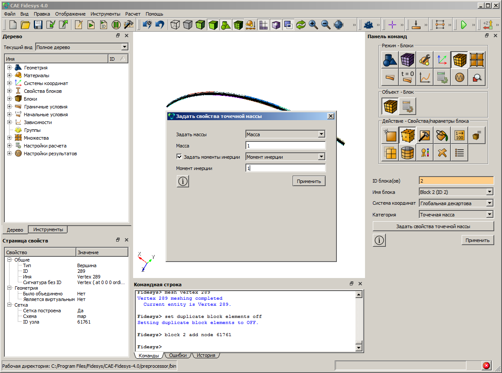Select Mesh mode purple cube icon

tap(407, 60)
